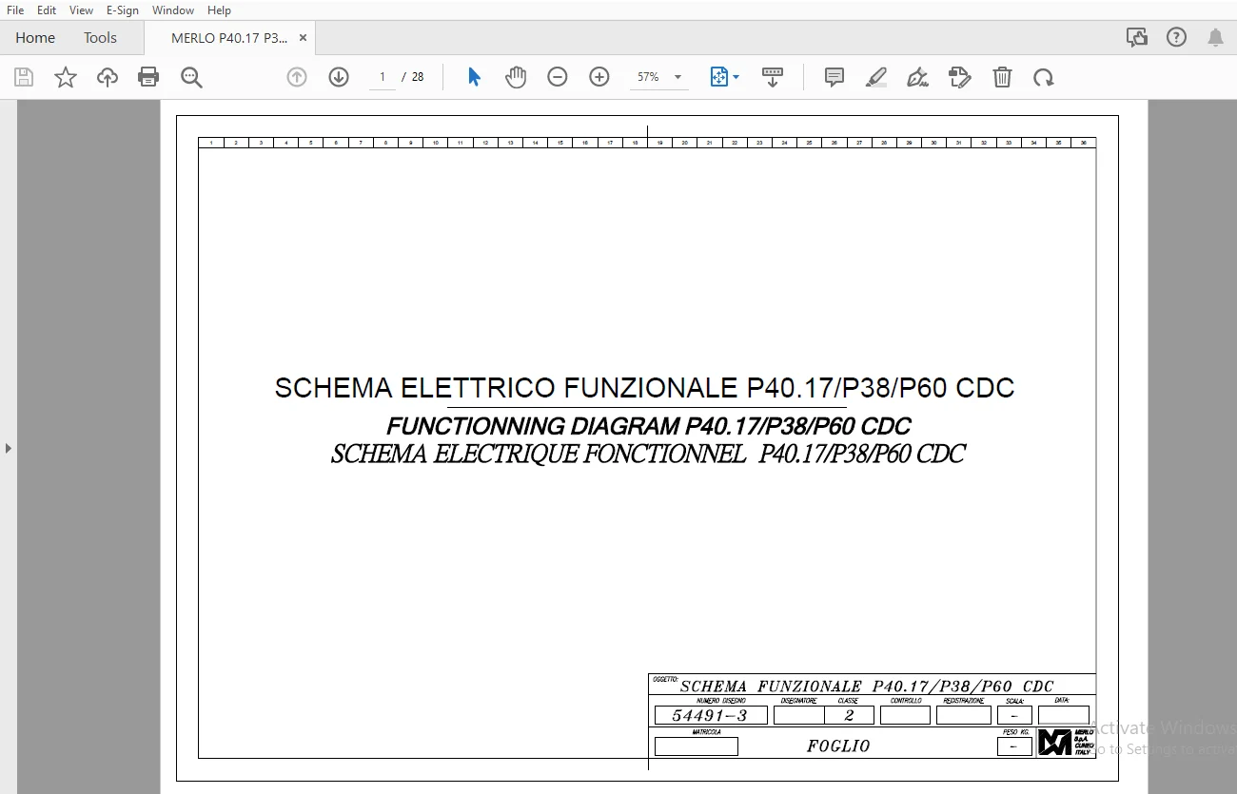Open the Window menu
Screen dimensions: 1237x794
pos(173,10)
